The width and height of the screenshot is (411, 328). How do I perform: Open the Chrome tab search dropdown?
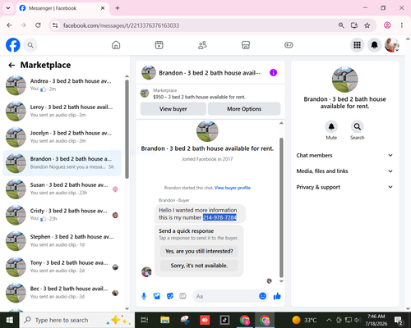(8, 8)
